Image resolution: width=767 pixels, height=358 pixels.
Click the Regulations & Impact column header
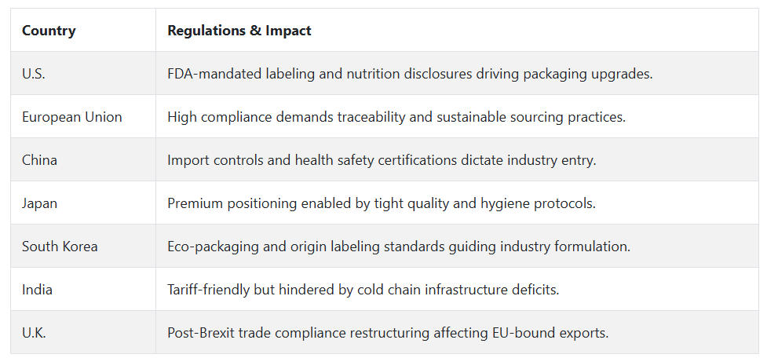click(x=457, y=30)
